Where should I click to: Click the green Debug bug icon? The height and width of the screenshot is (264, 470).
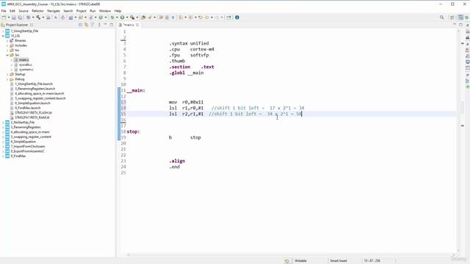[112, 18]
